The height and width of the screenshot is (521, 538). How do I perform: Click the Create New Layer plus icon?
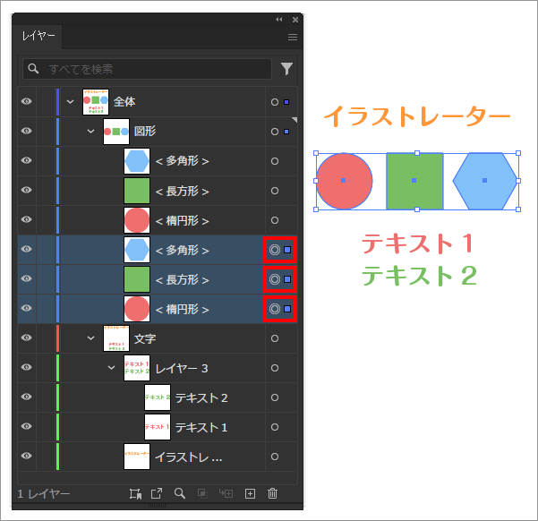[x=250, y=493]
